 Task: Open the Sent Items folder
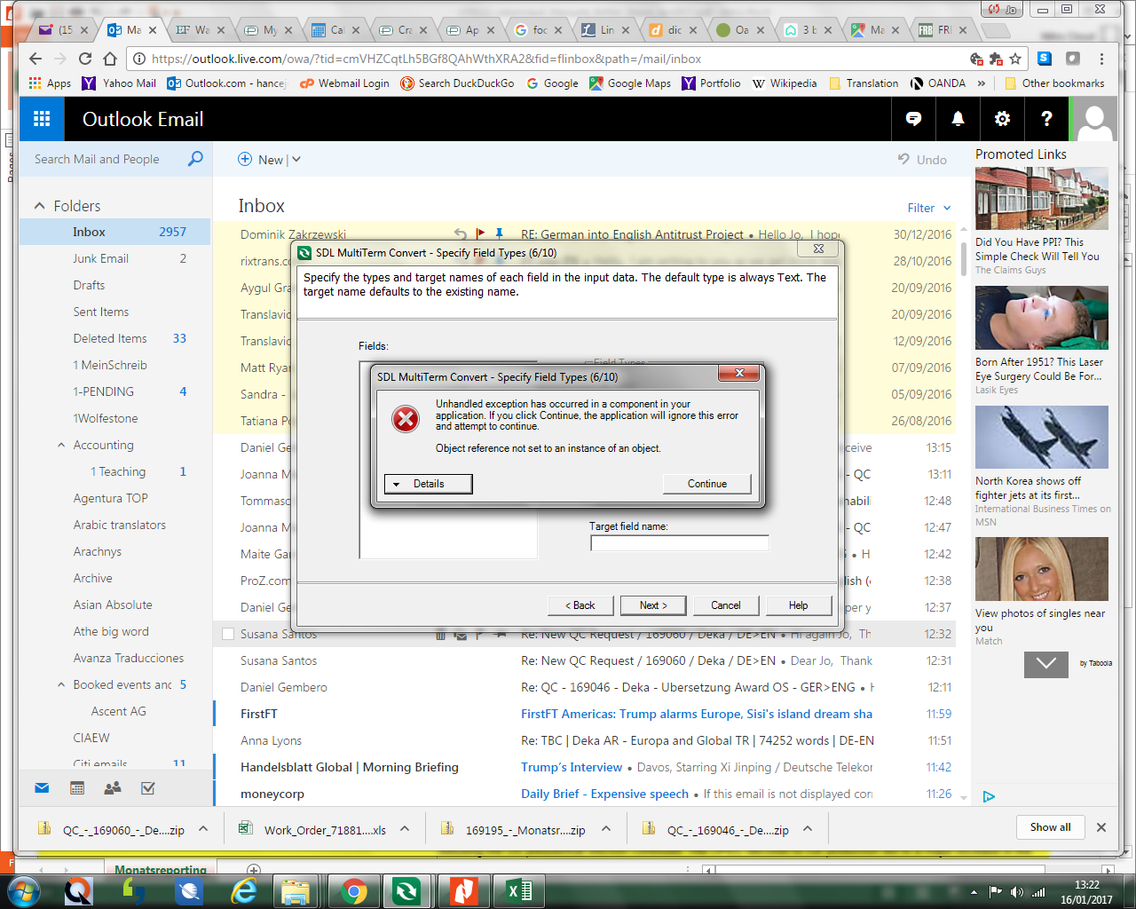[115, 312]
